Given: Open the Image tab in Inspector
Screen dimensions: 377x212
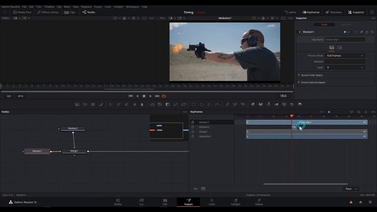Looking at the screenshot, I should point(332,48).
